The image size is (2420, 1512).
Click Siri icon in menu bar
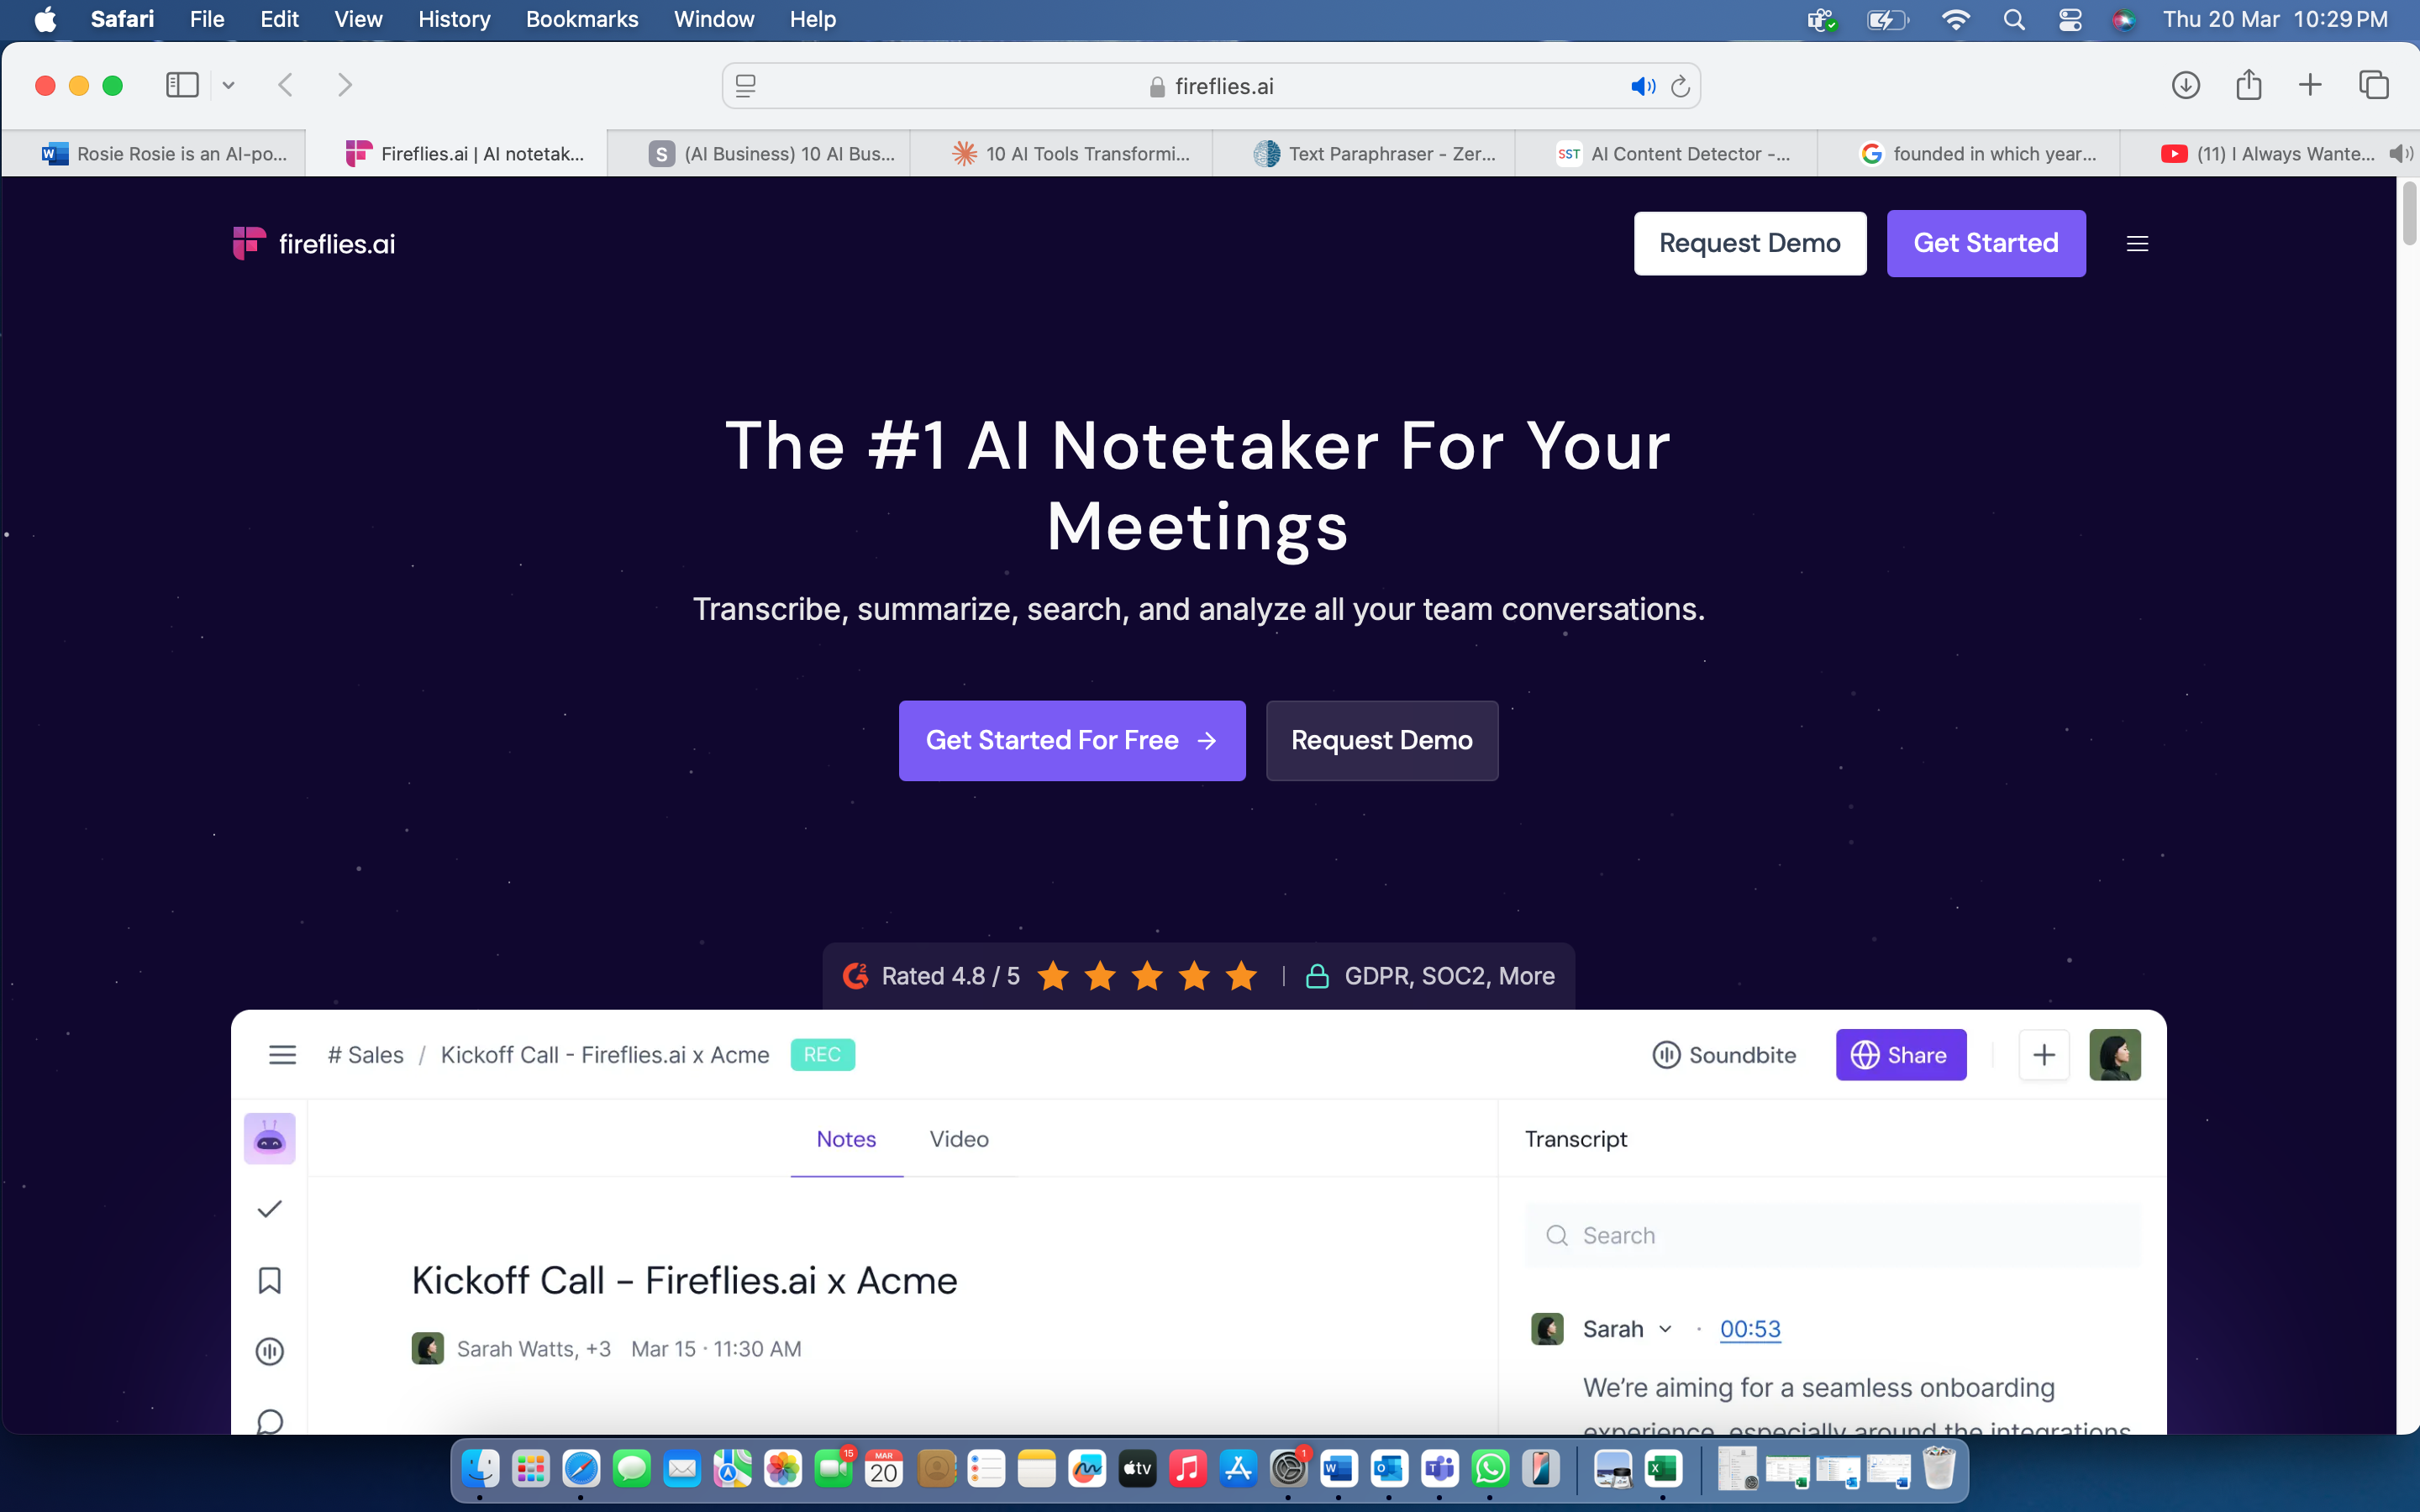coord(2123,19)
